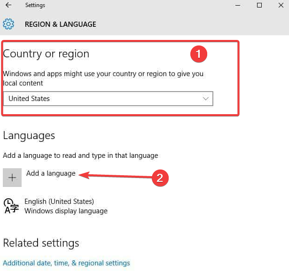Select English (United States) language entry
The height and width of the screenshot is (280, 289).
59,202
